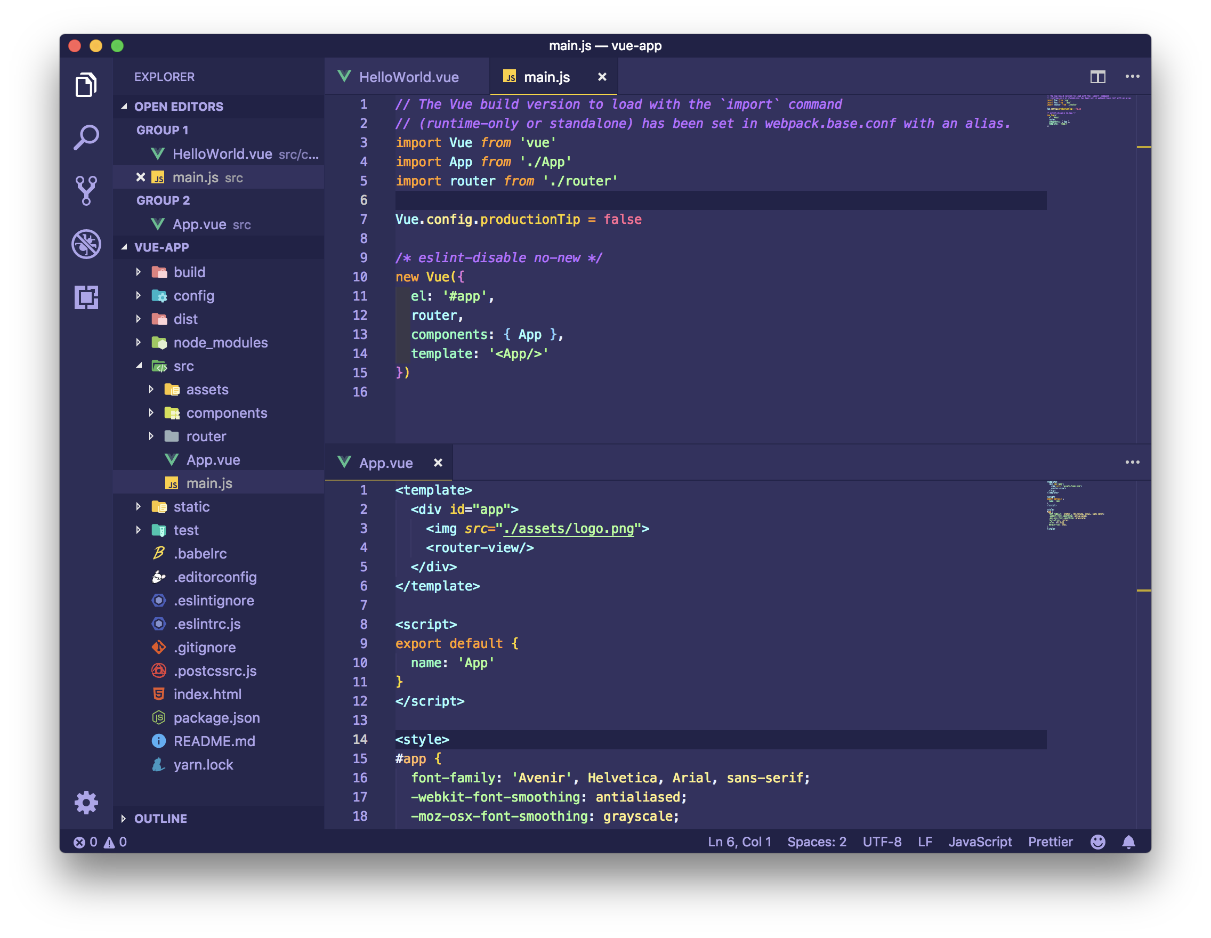Click Ln 6, Col 1 to go to line
The image size is (1211, 938).
pyautogui.click(x=739, y=842)
